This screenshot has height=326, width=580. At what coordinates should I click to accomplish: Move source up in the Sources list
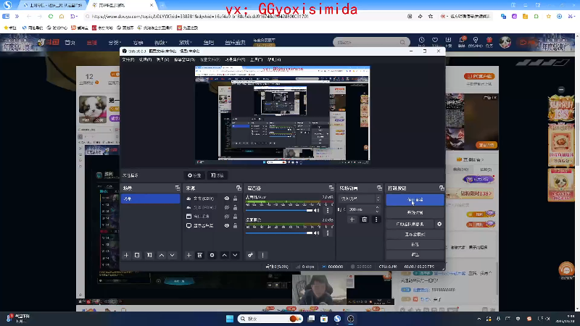tap(225, 255)
